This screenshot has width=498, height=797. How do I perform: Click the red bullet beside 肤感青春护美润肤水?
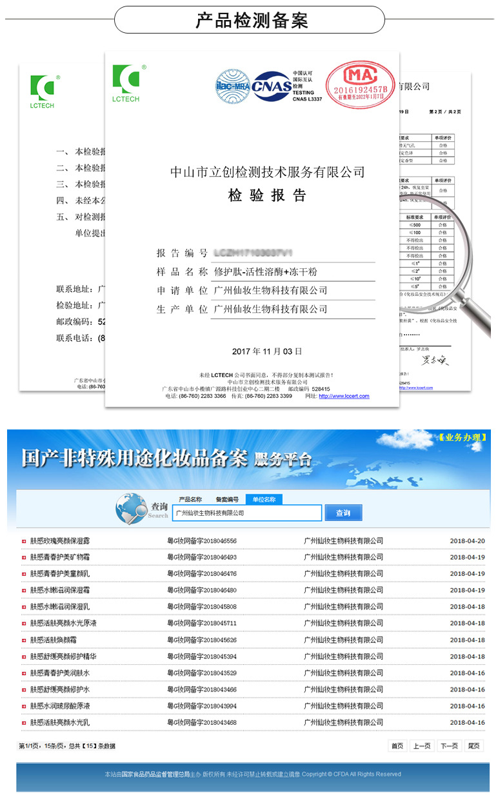click(x=24, y=673)
